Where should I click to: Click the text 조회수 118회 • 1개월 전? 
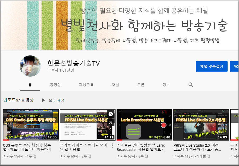192,156
